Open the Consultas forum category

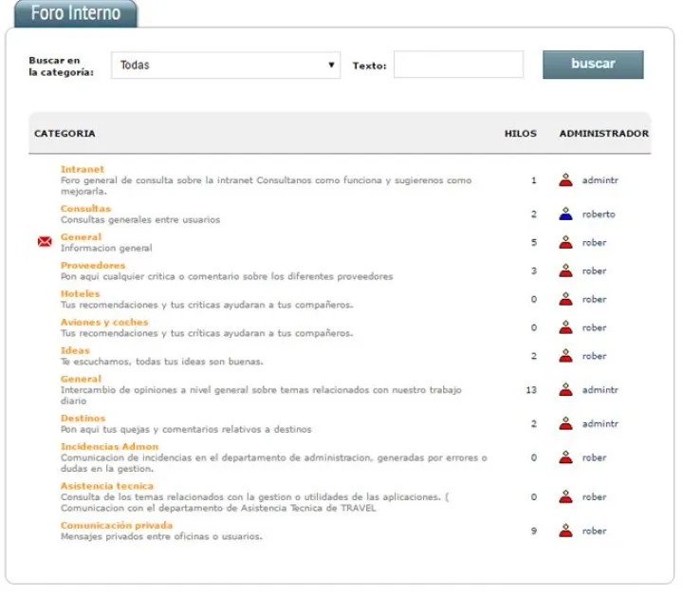pyautogui.click(x=85, y=208)
